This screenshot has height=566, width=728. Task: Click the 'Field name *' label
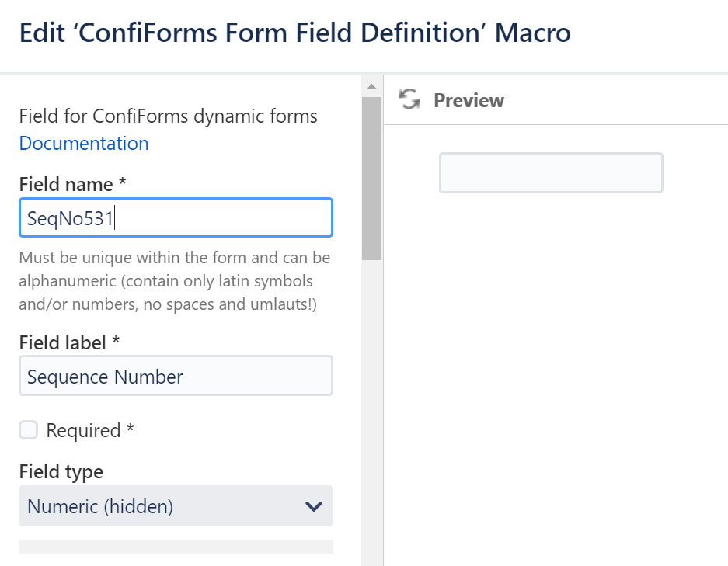(72, 185)
